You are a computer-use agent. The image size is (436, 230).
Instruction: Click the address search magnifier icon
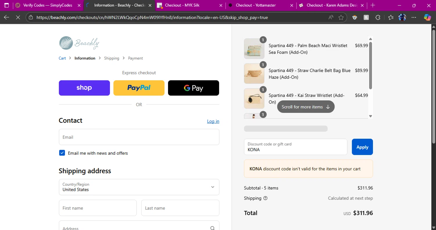point(212,229)
